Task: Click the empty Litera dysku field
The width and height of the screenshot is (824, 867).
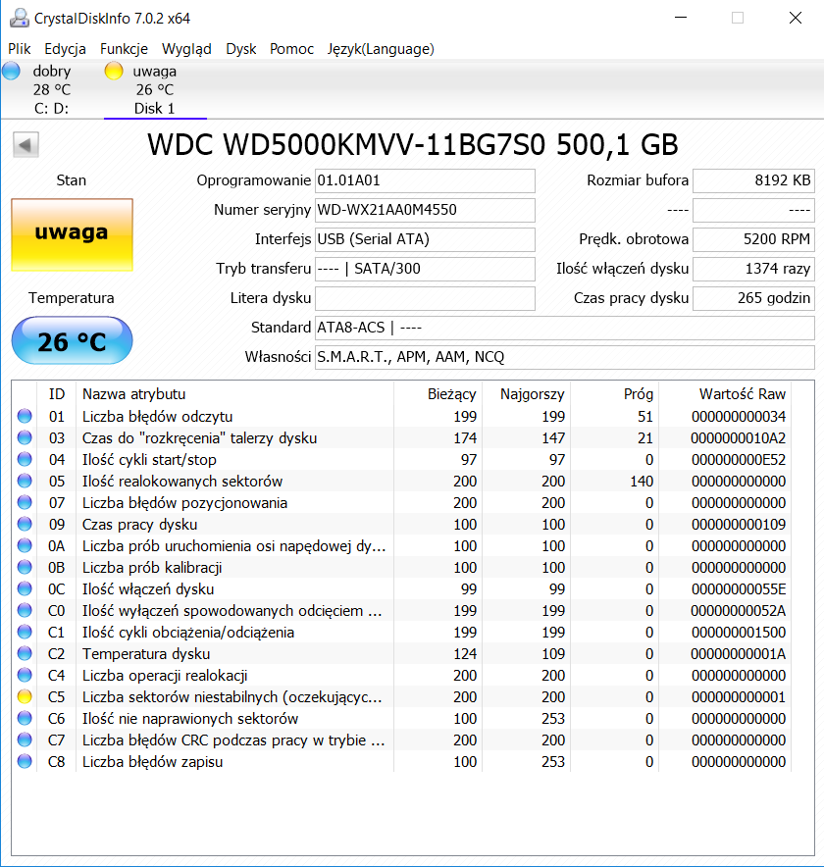Action: click(425, 298)
